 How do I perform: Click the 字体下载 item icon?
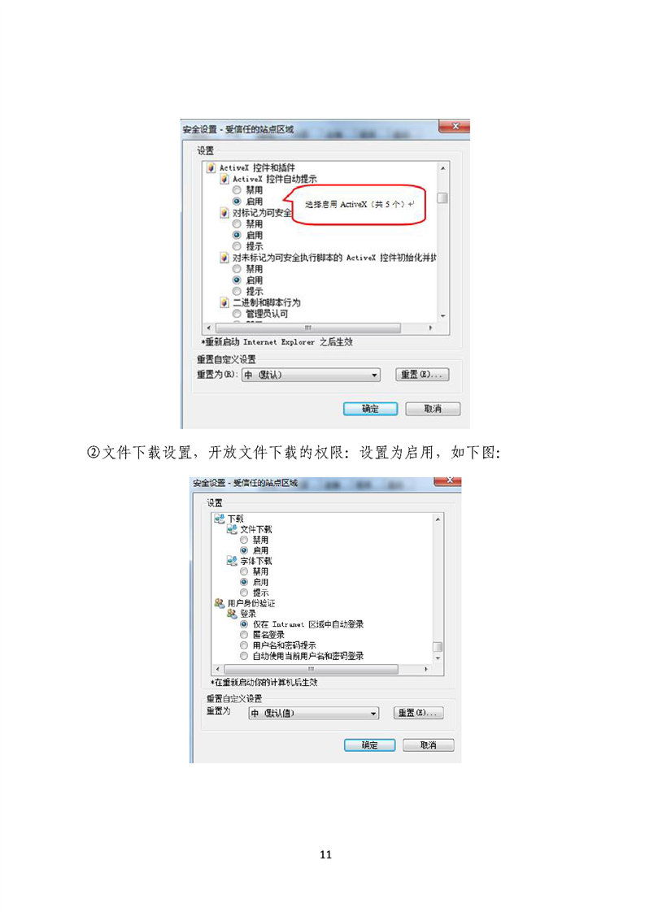232,561
